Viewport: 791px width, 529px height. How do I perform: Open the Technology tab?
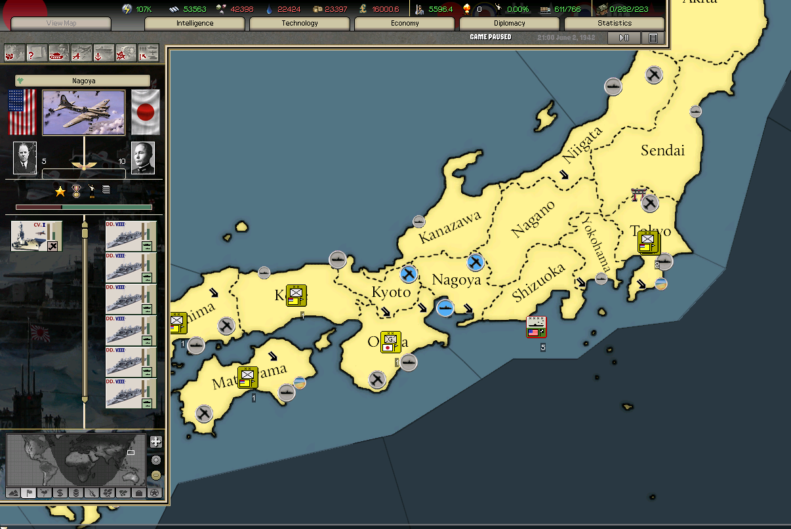300,24
